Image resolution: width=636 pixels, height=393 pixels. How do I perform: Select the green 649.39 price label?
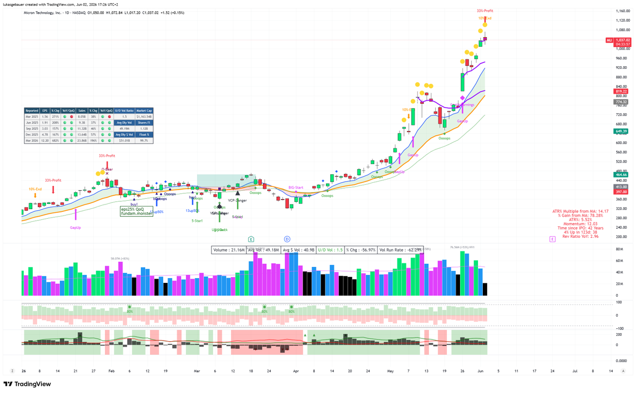click(x=621, y=131)
